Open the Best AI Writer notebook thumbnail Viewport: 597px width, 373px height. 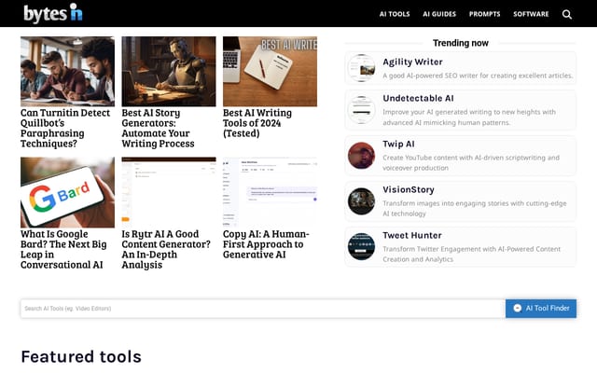[270, 72]
